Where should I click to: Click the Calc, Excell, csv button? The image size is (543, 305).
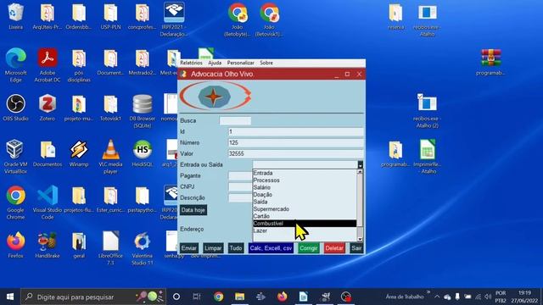click(x=271, y=248)
